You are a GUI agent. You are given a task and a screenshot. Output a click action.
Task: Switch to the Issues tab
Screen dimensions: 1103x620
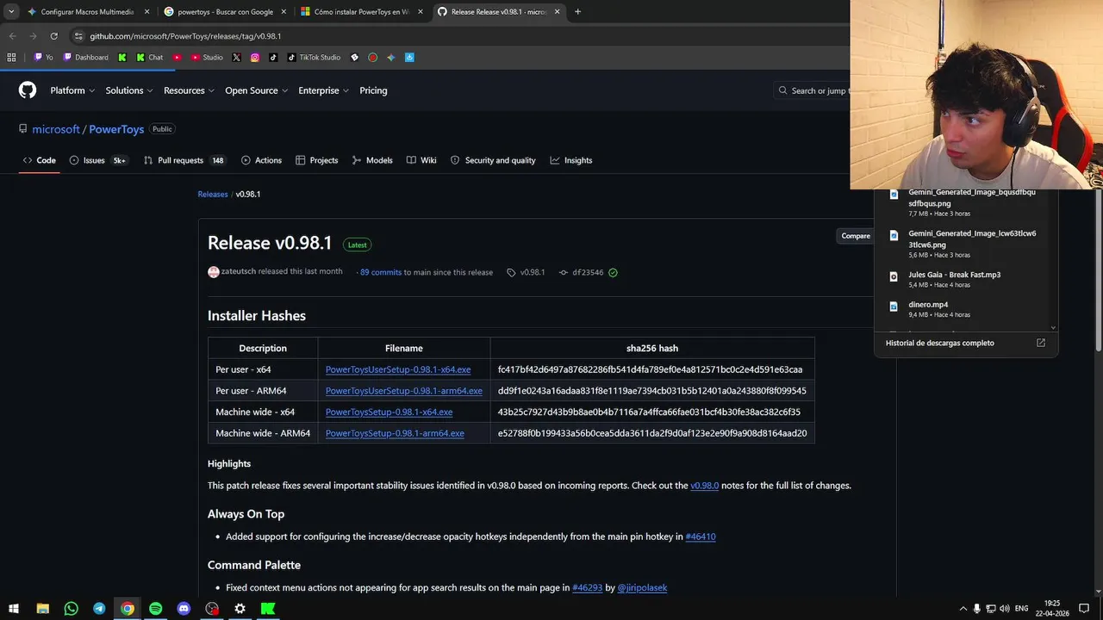(98, 160)
